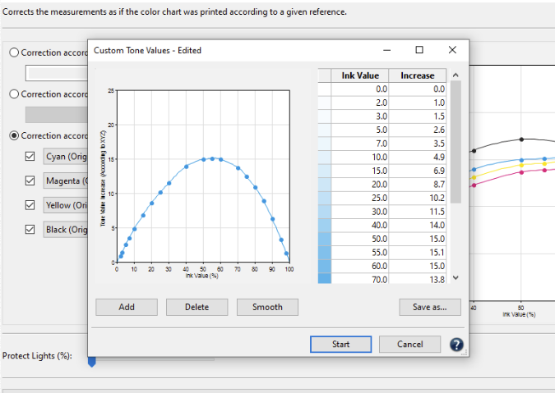Click the Cancel button
Viewport: 555px width, 393px height.
[409, 345]
